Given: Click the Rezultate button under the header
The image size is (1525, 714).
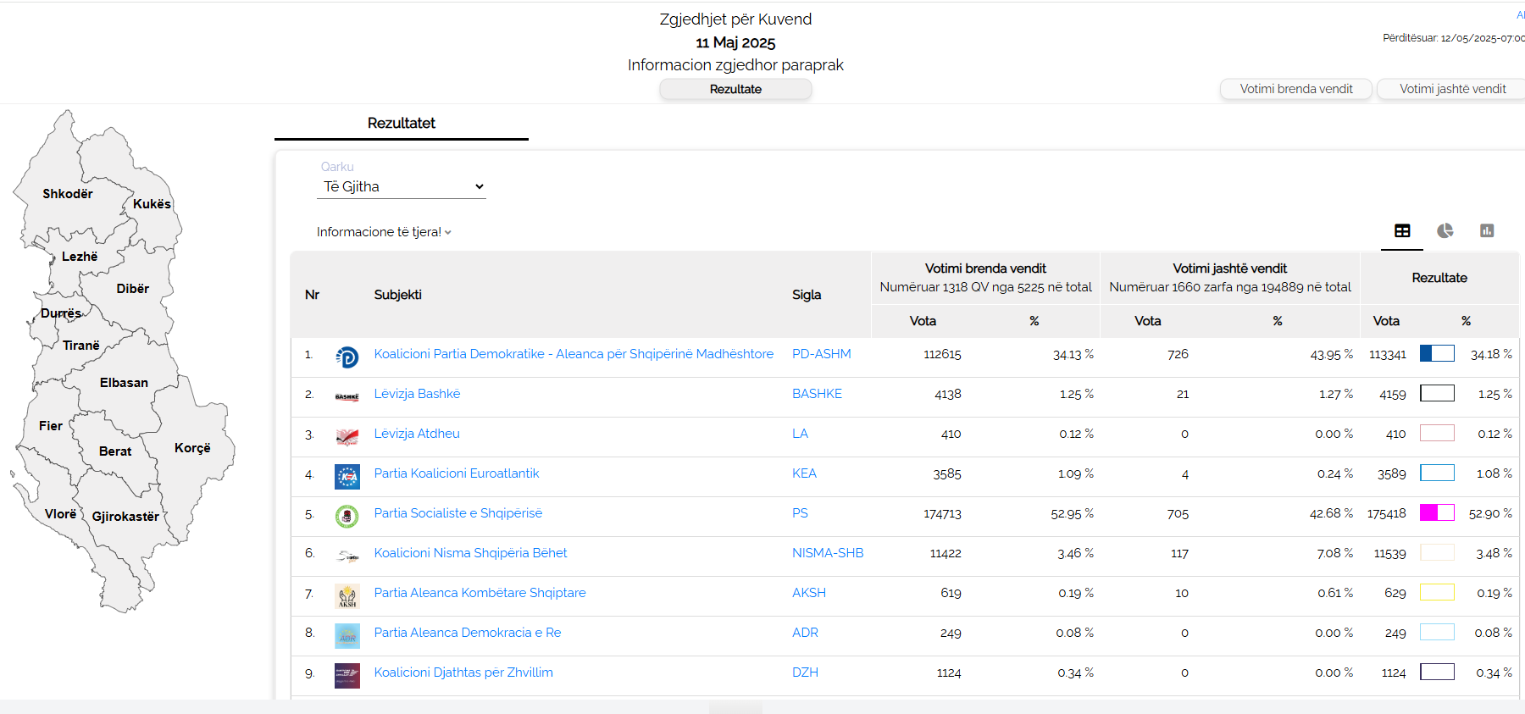Looking at the screenshot, I should (x=735, y=89).
